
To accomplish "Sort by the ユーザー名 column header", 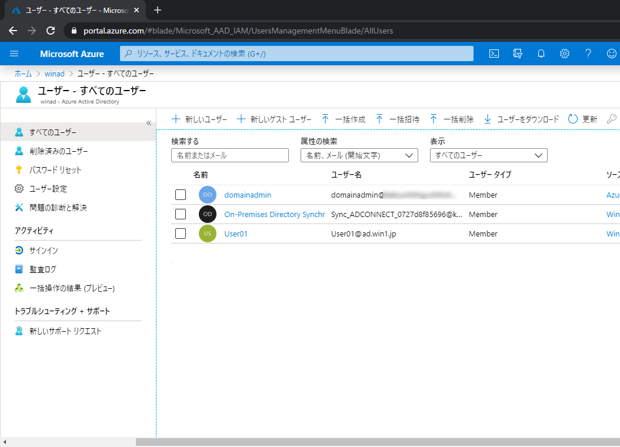I will coord(346,175).
